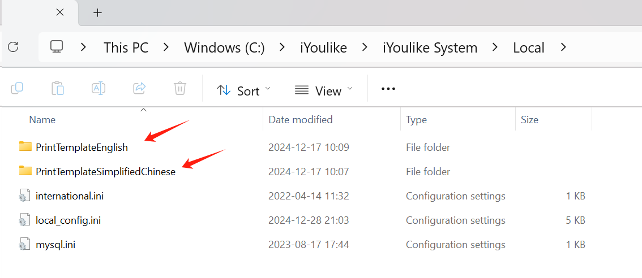This screenshot has height=278, width=642.
Task: Go to Windows (C:) in address bar
Action: click(x=224, y=48)
